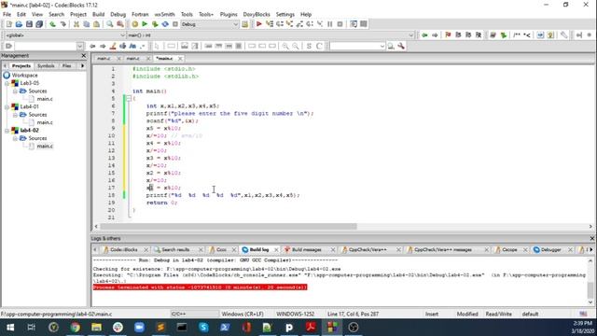Click the red Process terminated status line
The width and height of the screenshot is (597, 336).
click(200, 287)
